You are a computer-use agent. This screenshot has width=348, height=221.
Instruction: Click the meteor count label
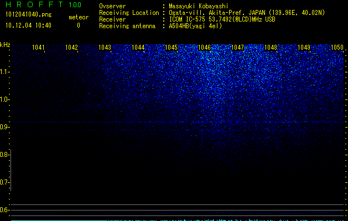(79, 17)
